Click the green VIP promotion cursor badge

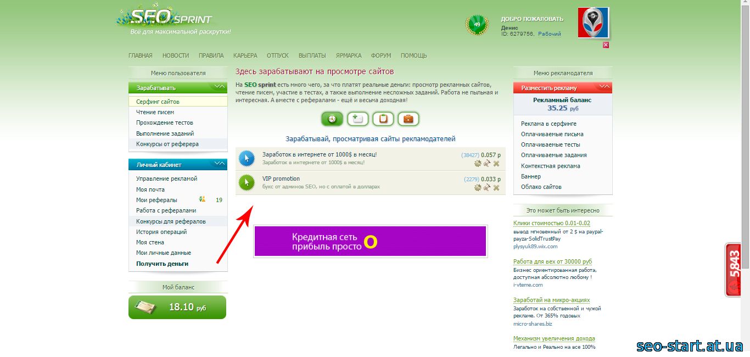[x=247, y=182]
